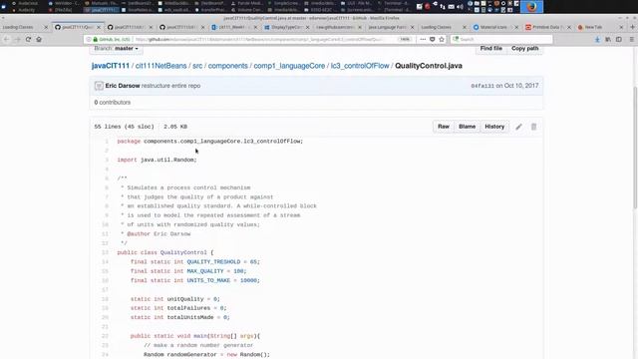Open the comp1_languageCore breadcrumb folder
The height and width of the screenshot is (359, 638).
(289, 66)
